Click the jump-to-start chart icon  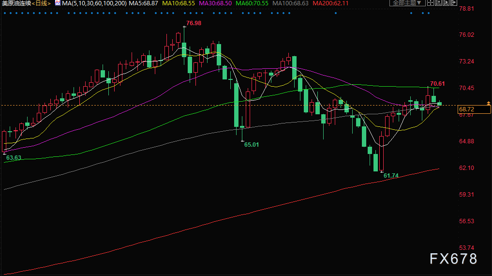tap(438, 2)
